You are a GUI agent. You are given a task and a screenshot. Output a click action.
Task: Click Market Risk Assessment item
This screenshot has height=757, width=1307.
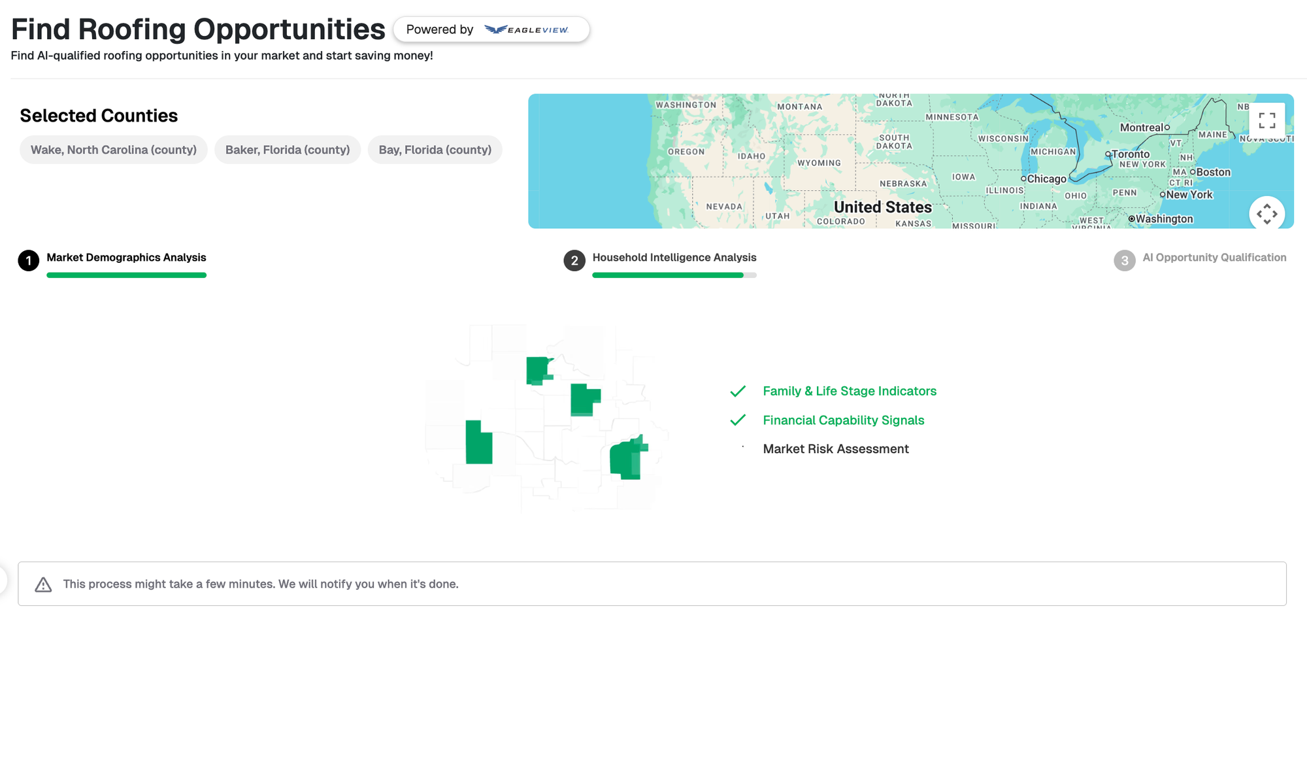pyautogui.click(x=835, y=449)
